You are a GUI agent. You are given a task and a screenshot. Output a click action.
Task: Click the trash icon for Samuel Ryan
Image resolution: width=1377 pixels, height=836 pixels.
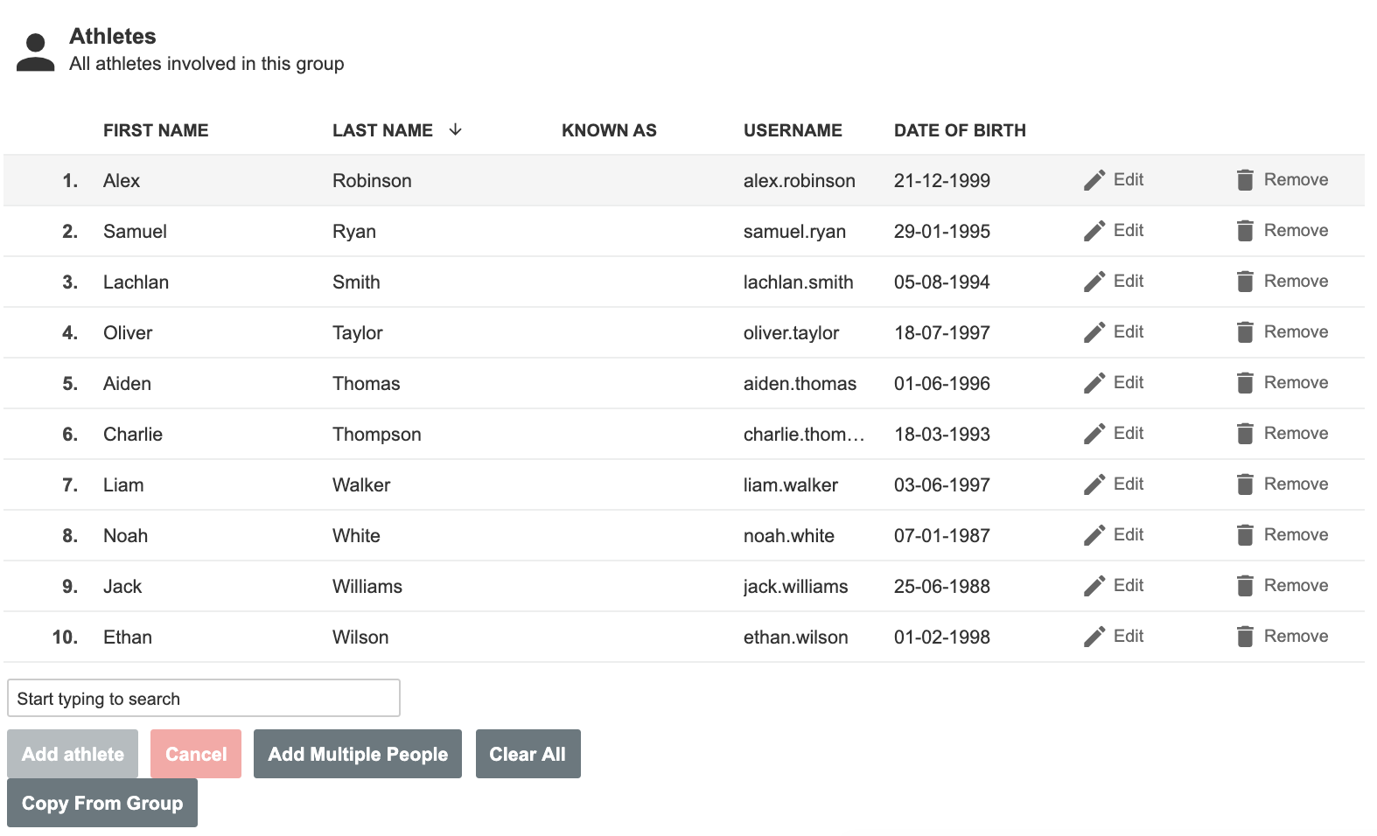pos(1245,231)
